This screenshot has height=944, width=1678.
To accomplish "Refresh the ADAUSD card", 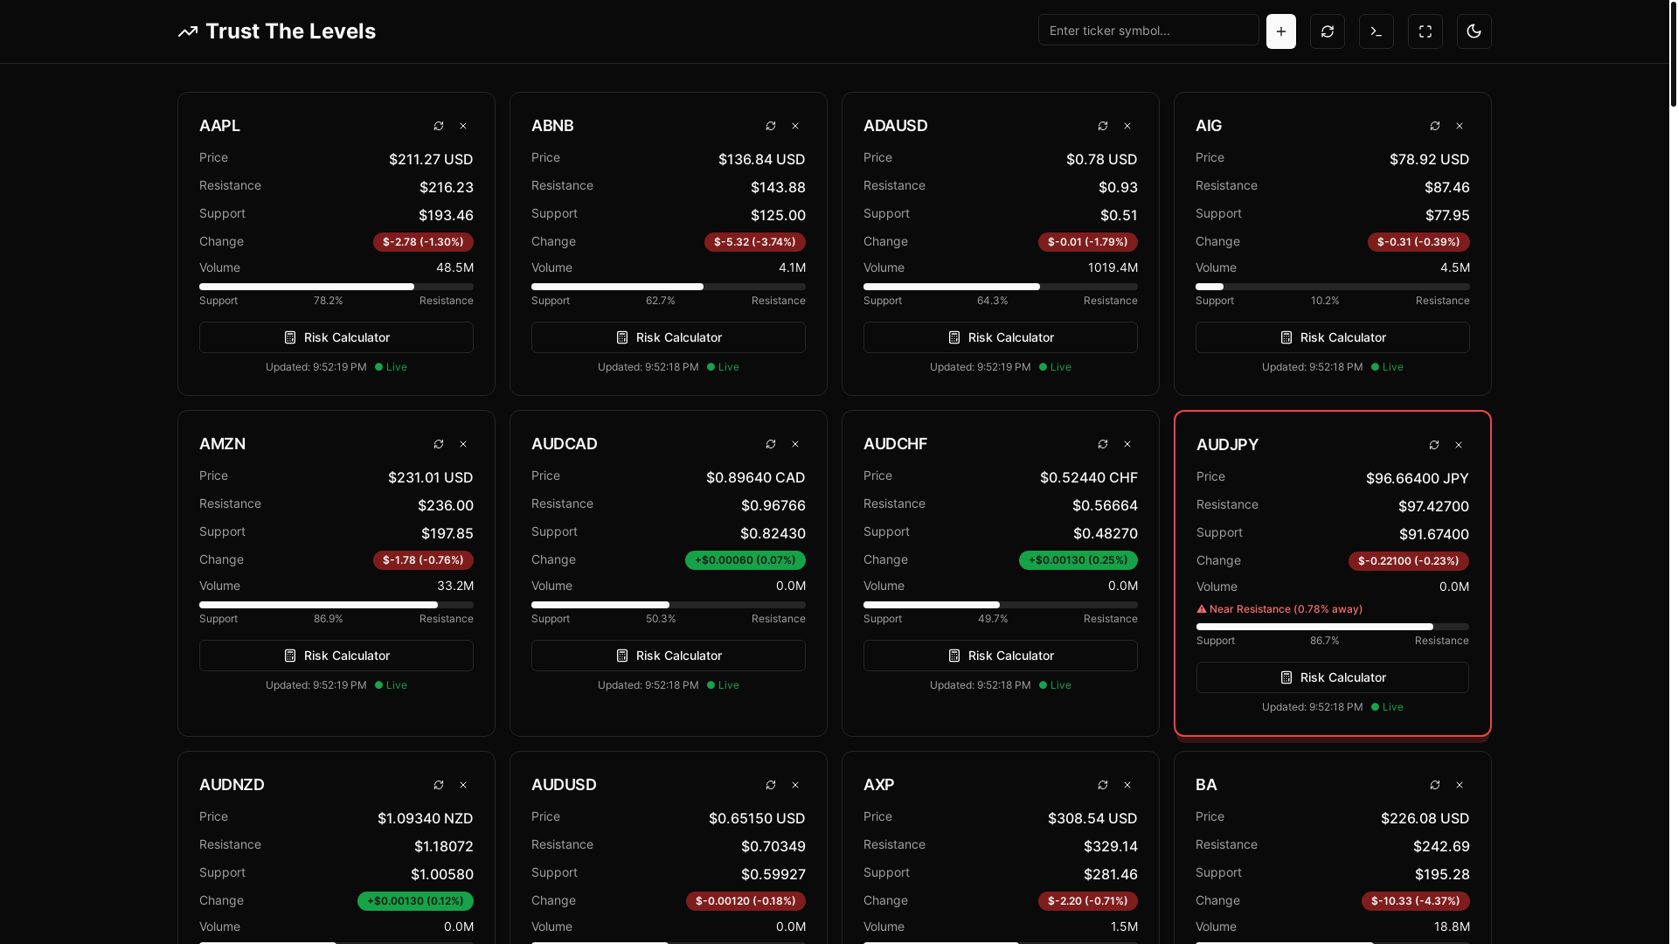I will point(1103,126).
